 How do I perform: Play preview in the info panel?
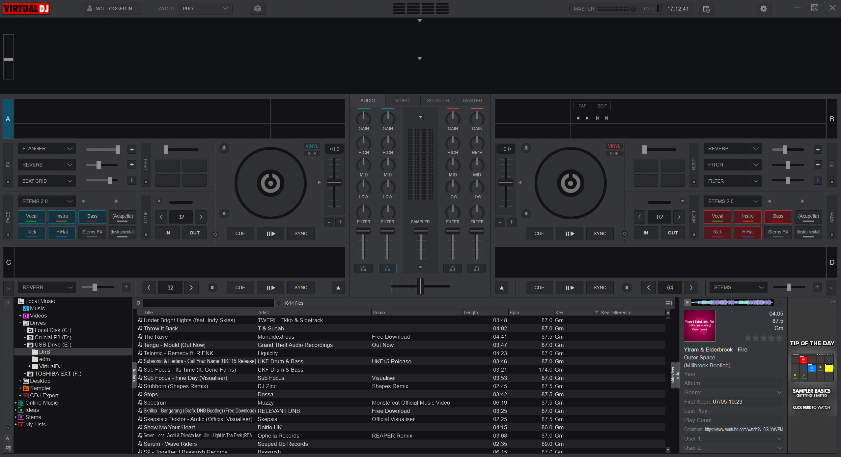[x=687, y=302]
